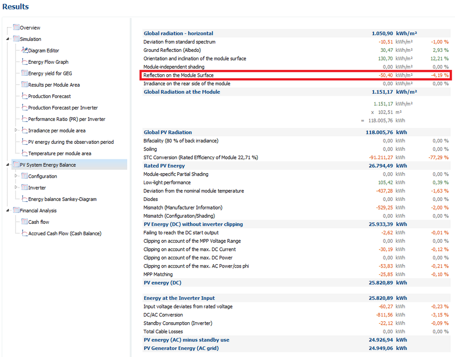Click chart icon next to Production Forecast
This screenshot has height=357, width=455.
25,96
